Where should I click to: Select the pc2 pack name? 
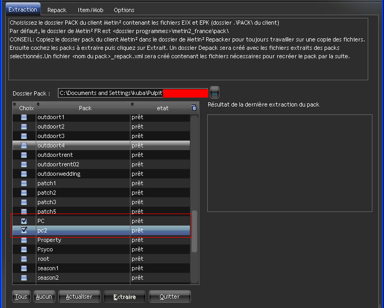(x=42, y=230)
